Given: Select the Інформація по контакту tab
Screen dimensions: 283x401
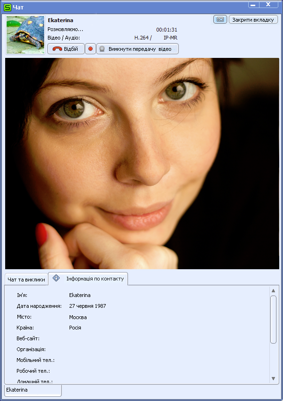Looking at the screenshot, I should (88, 279).
